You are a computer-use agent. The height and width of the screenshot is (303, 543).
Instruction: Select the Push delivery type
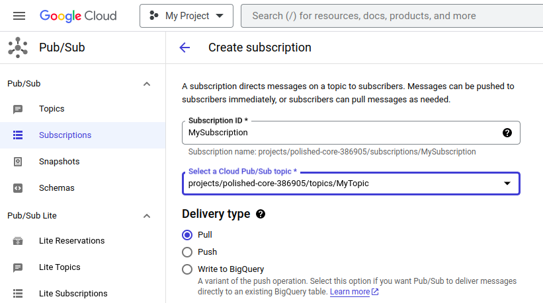[x=187, y=252]
